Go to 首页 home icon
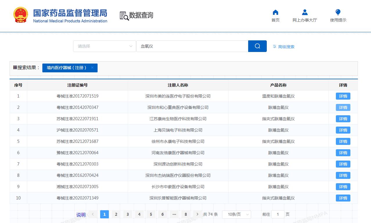Image resolution: width=371 pixels, height=223 pixels. [275, 12]
